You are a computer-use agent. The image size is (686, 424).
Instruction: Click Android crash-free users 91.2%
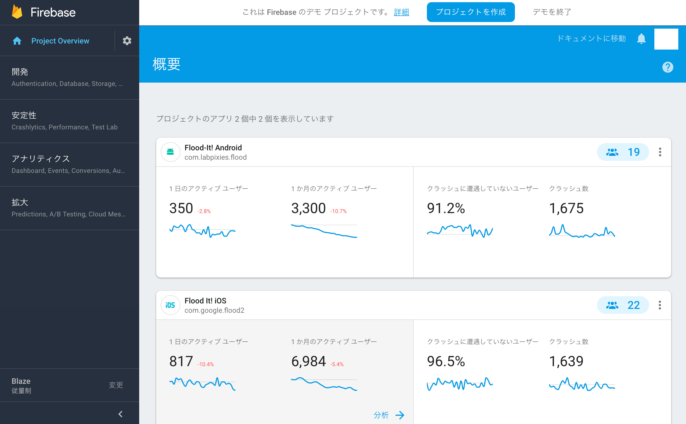tap(446, 208)
